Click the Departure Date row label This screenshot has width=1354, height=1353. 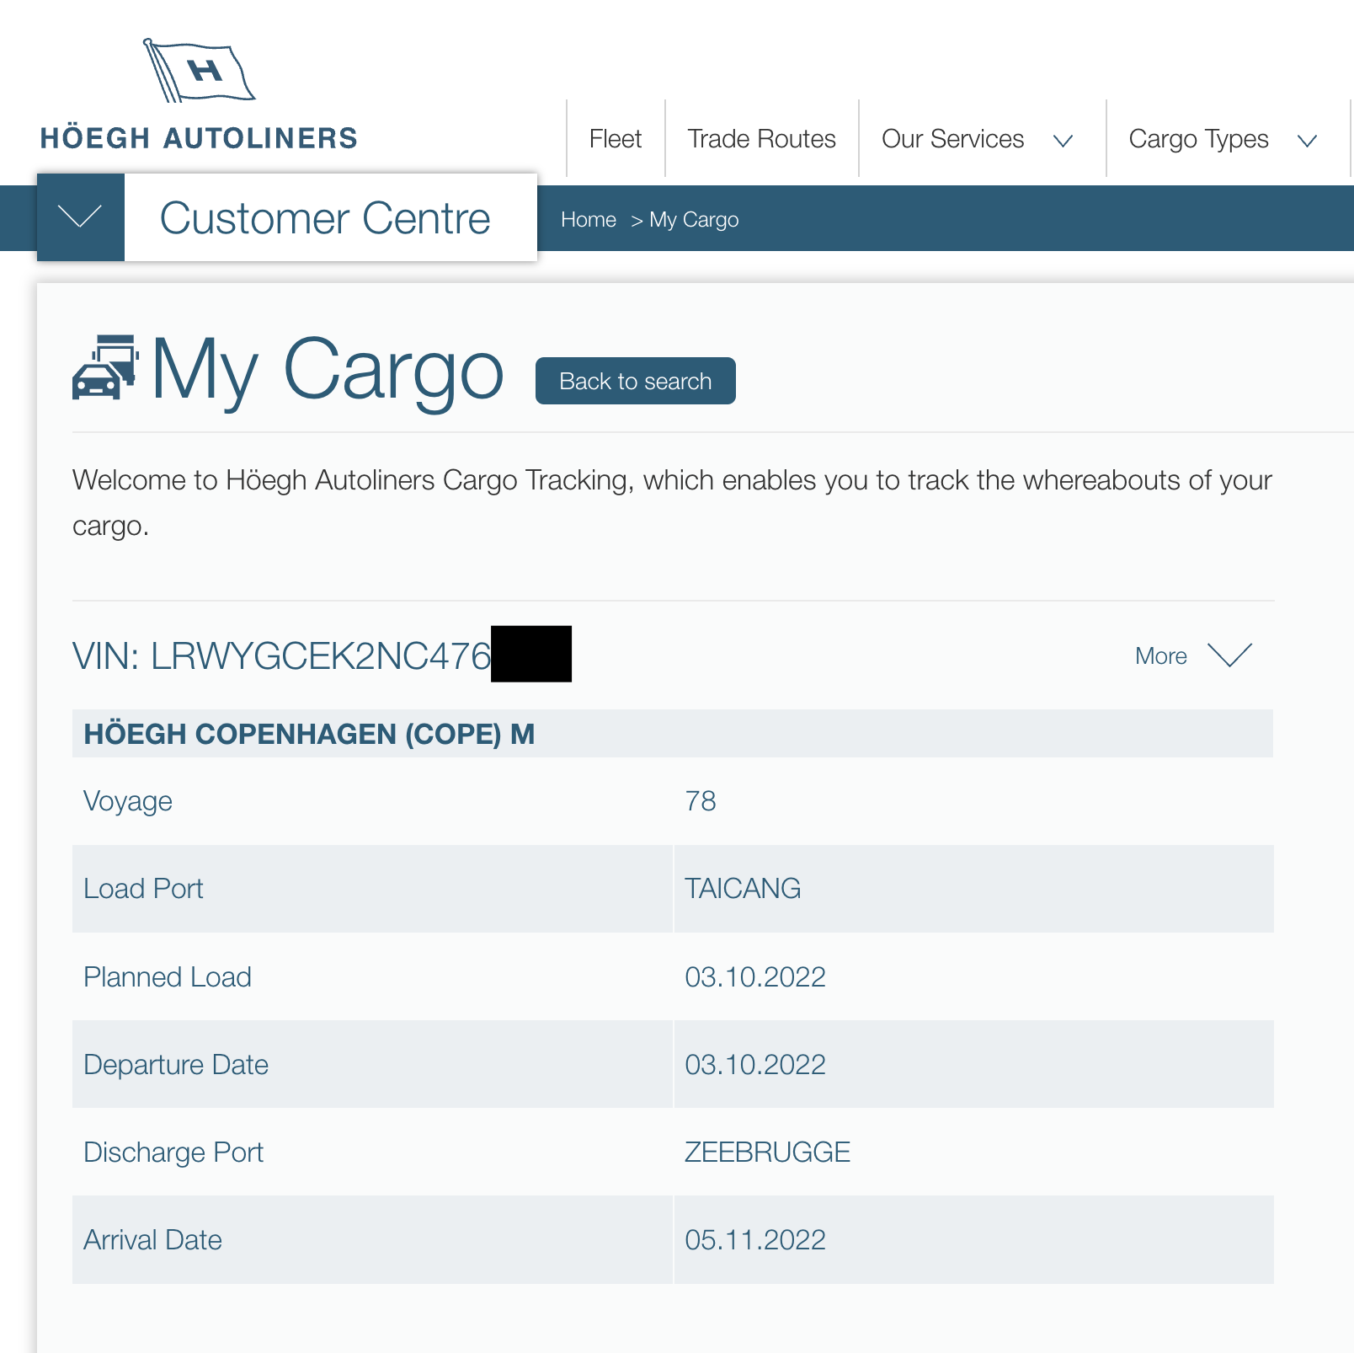coord(176,1065)
